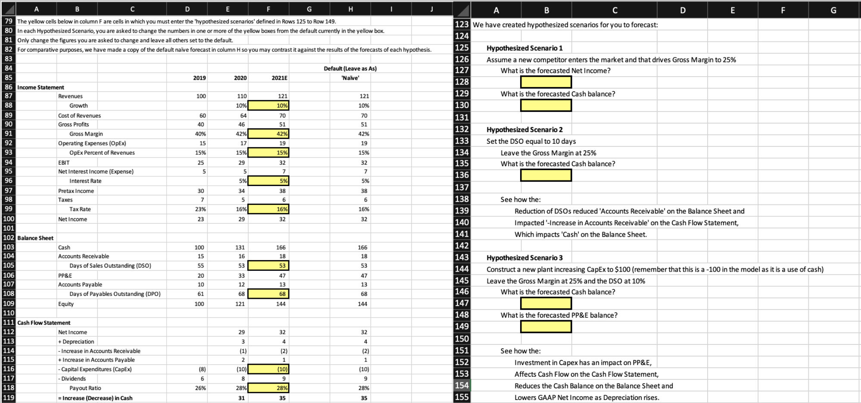Click the 'Cost of Revenues' row label

coord(79,115)
